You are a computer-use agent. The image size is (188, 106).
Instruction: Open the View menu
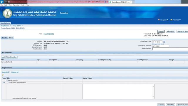coord(10,5)
